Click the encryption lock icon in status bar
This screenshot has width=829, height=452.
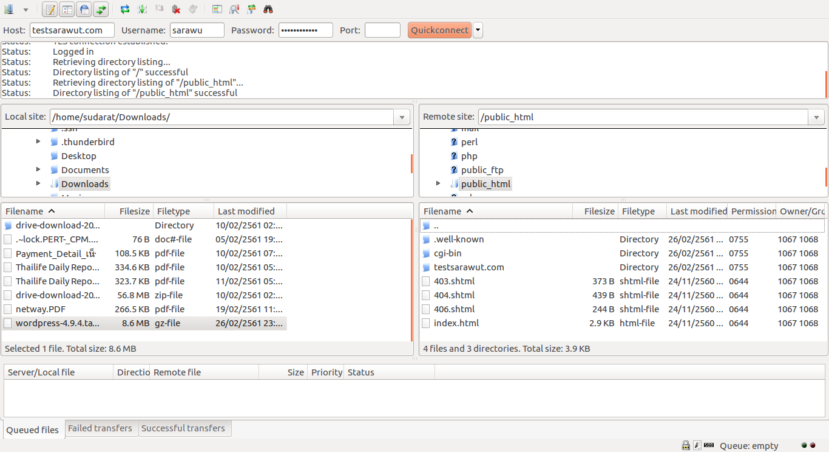point(686,445)
